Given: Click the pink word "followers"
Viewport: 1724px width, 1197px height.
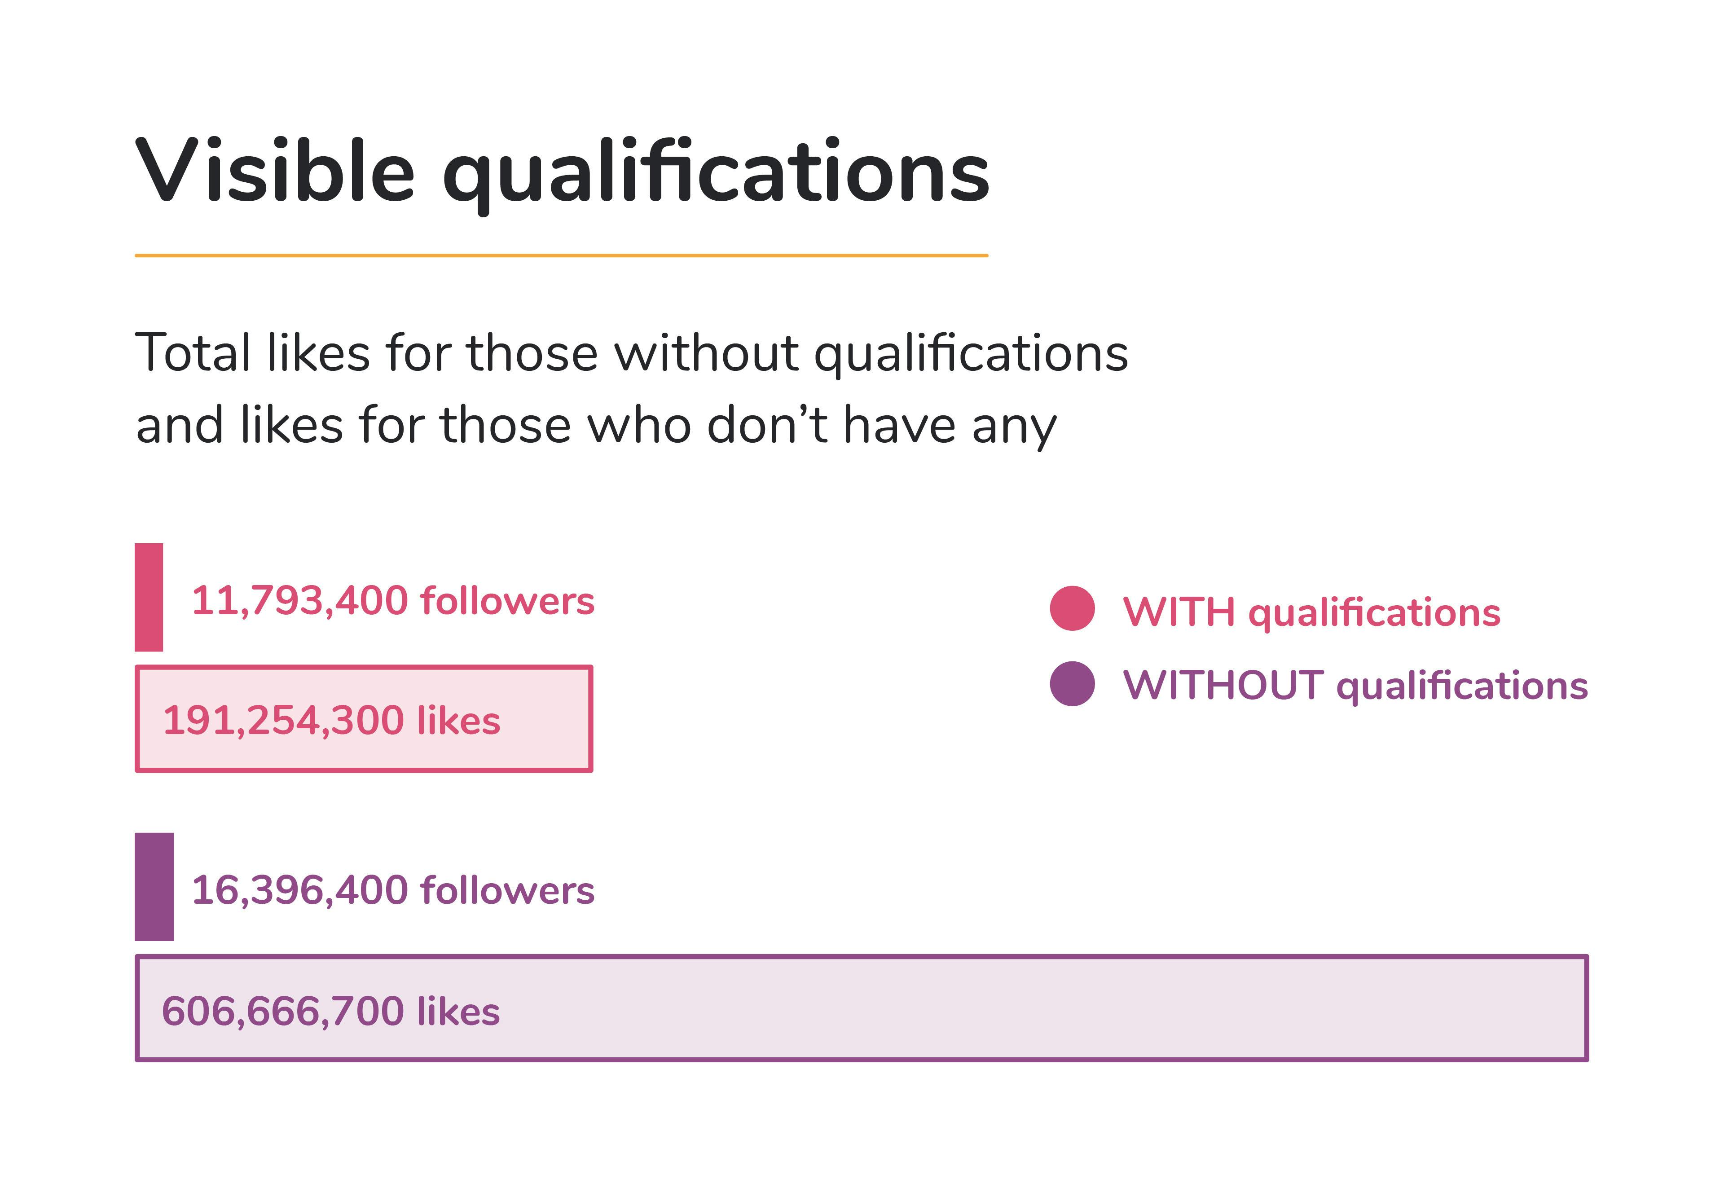Looking at the screenshot, I should click(507, 601).
